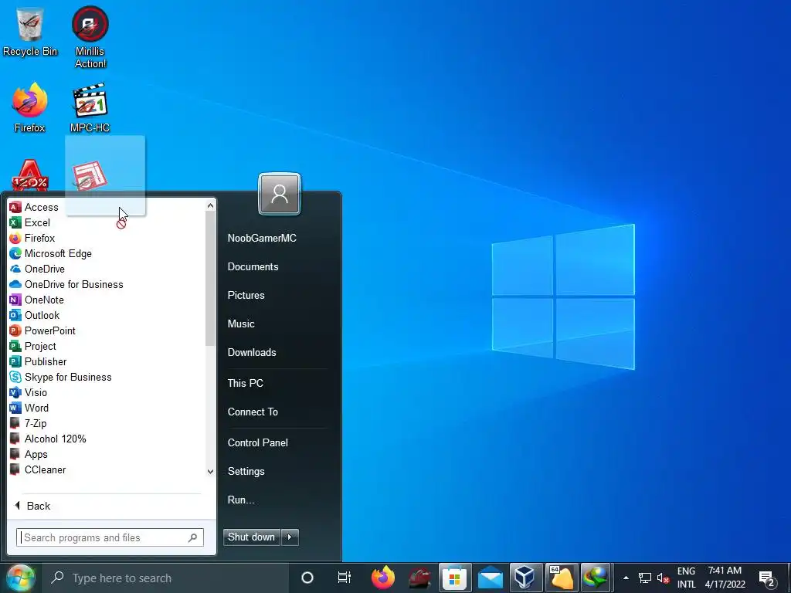
Task: Click the Start orb button
Action: pyautogui.click(x=21, y=578)
